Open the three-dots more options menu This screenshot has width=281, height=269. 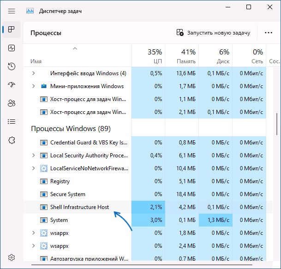tap(268, 33)
